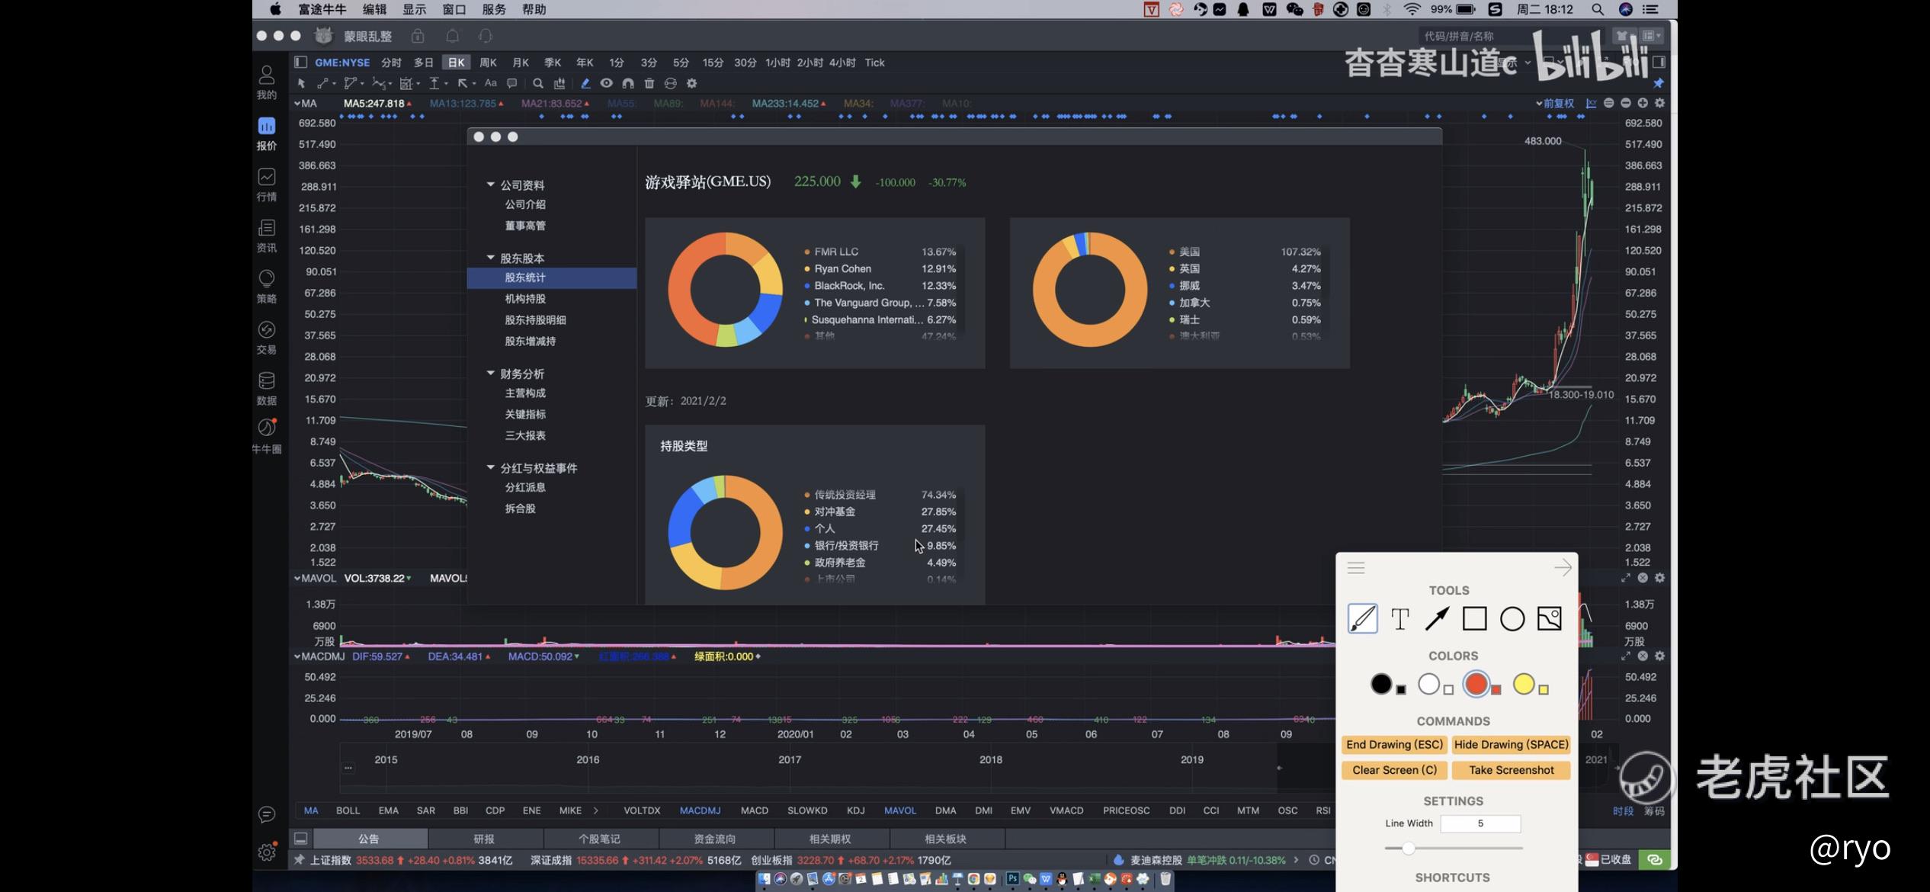Open 报价 quotes in left sidebar
Viewport: 1930px width, 892px height.
(267, 133)
